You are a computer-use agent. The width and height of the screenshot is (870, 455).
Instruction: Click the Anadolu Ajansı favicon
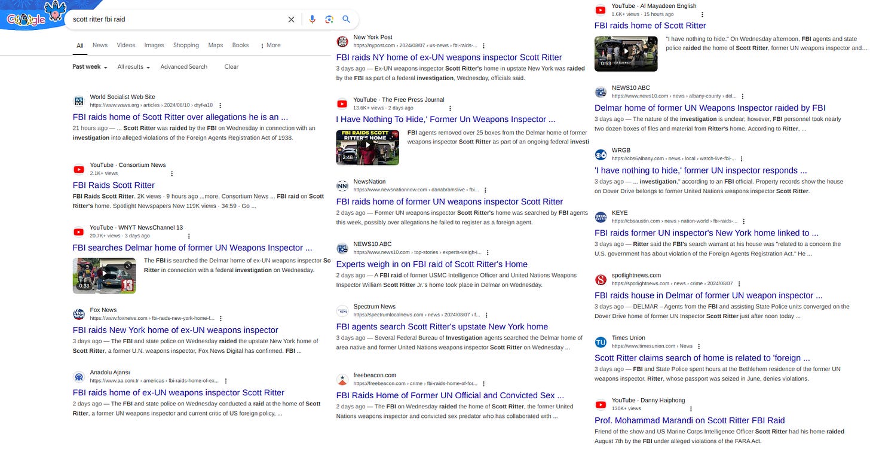(x=79, y=377)
